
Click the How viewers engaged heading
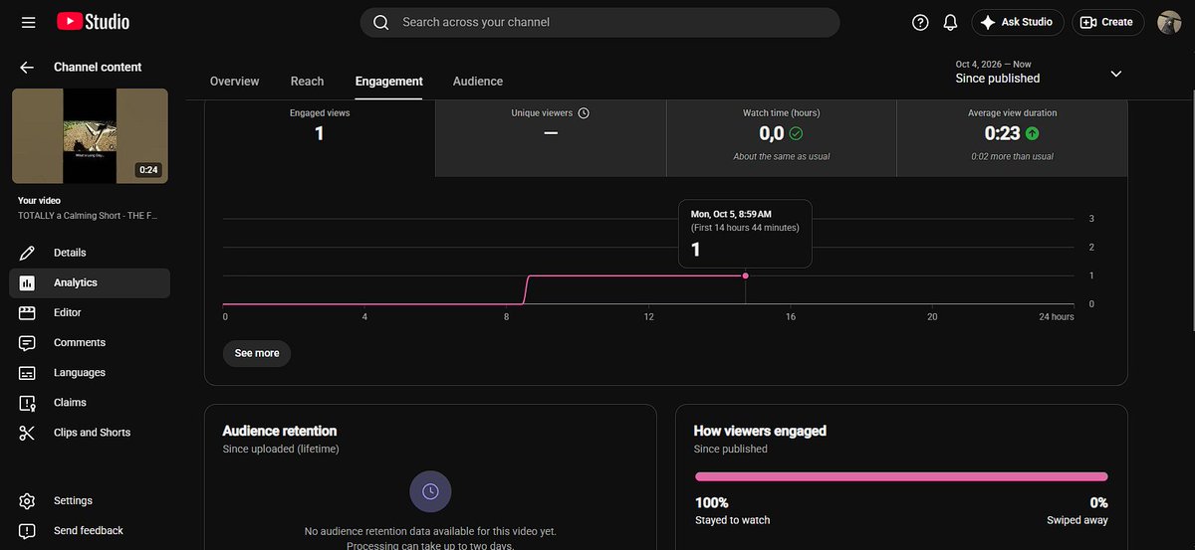coord(760,431)
